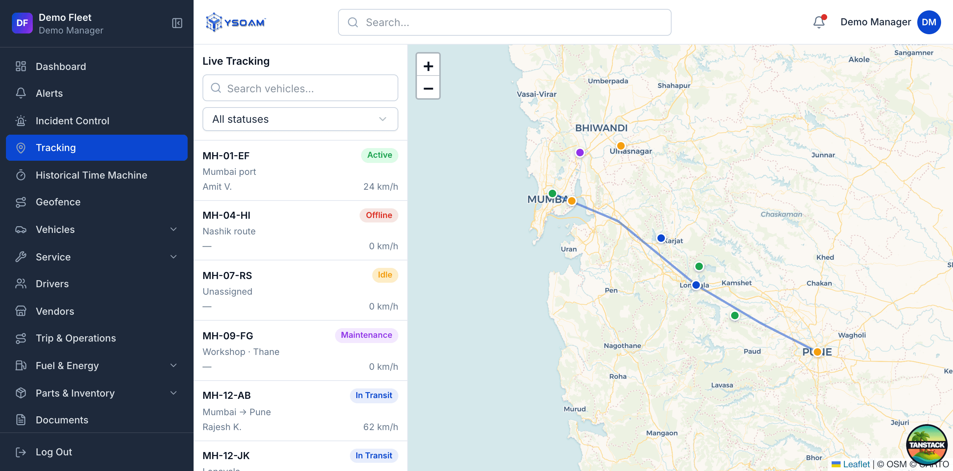Select vehicle MH-01-EF in list

tap(300, 171)
